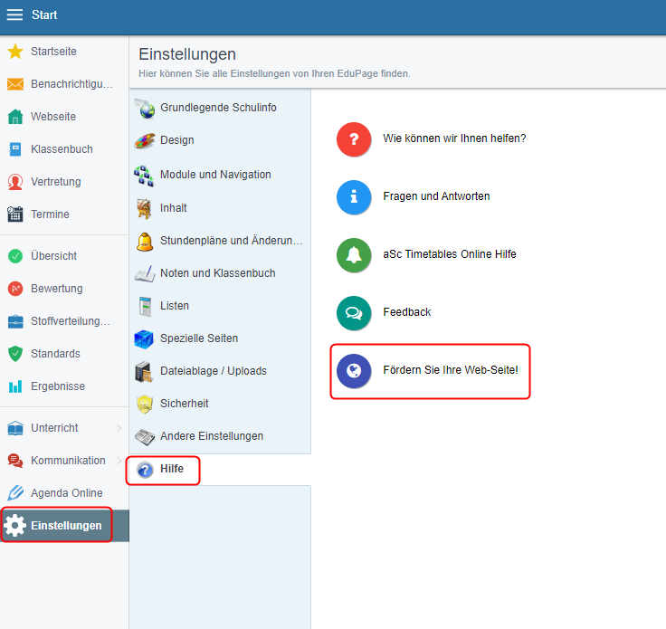Select Vertretung from the sidebar
Image resolution: width=666 pixels, height=629 pixels.
(x=64, y=182)
